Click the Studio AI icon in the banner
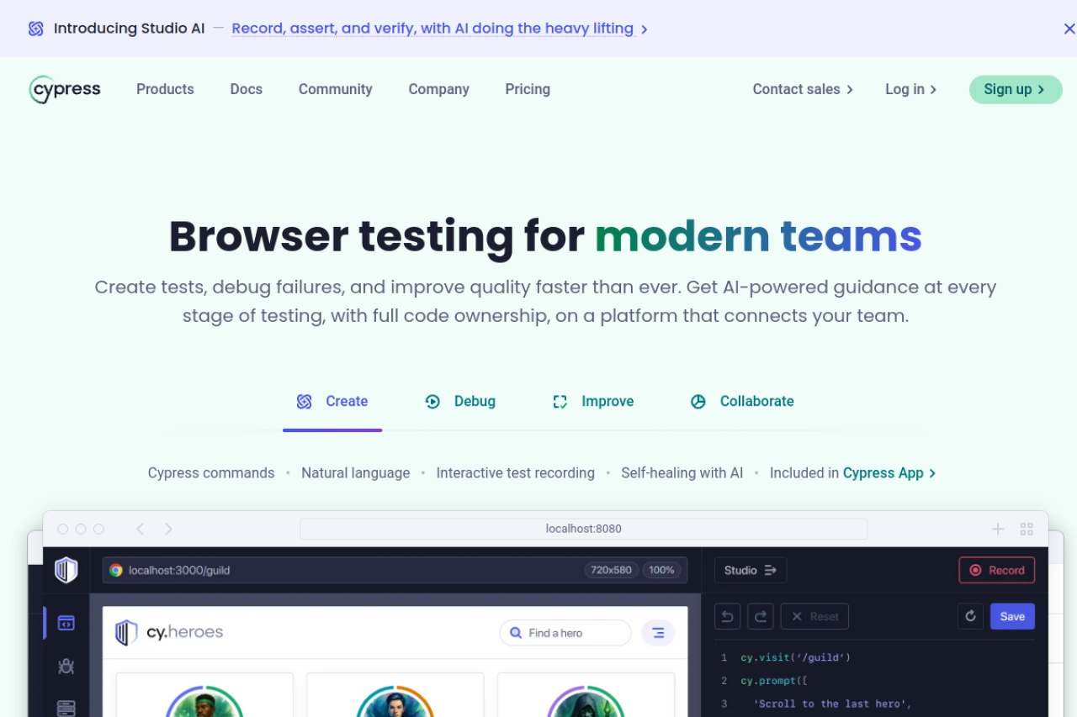 pyautogui.click(x=35, y=29)
